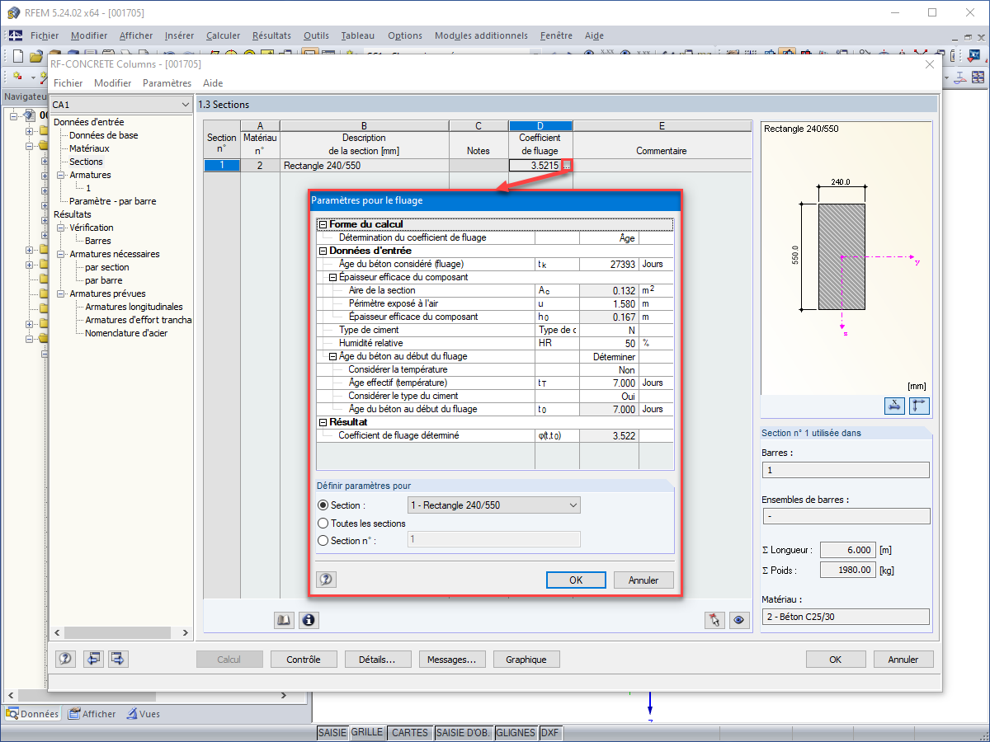Open Calculer menu in RFEM menu bar

coord(223,35)
